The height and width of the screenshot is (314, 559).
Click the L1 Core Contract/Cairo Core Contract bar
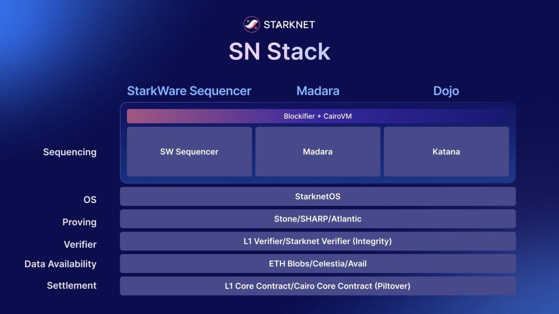(x=318, y=286)
